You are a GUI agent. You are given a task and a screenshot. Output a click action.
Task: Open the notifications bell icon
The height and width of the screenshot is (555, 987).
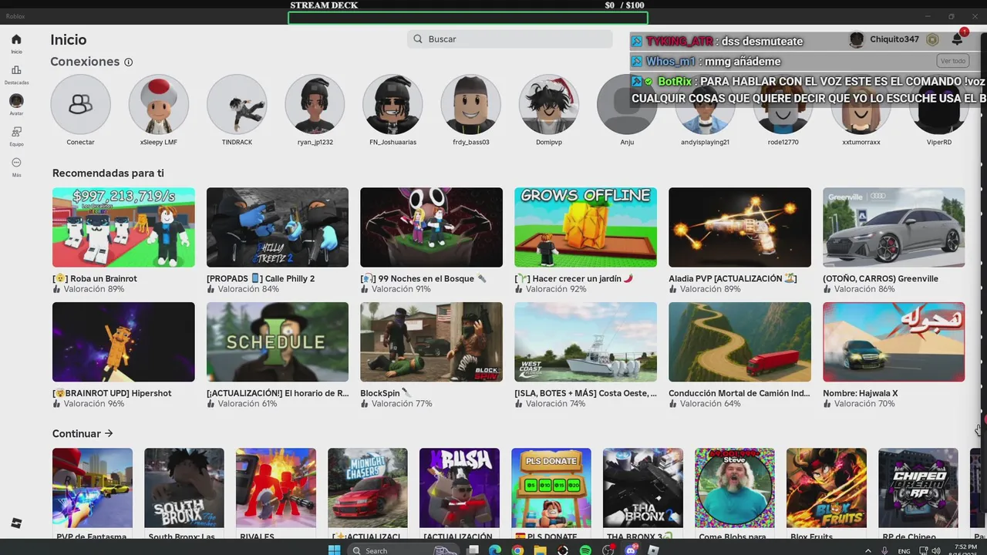pos(957,39)
